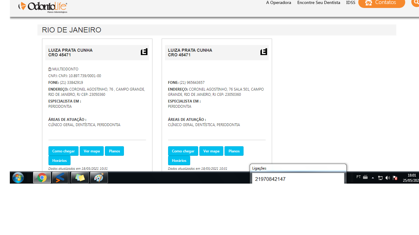419x235 pixels.
Task: Open Planos on the Multiodonto card
Action: [114, 151]
